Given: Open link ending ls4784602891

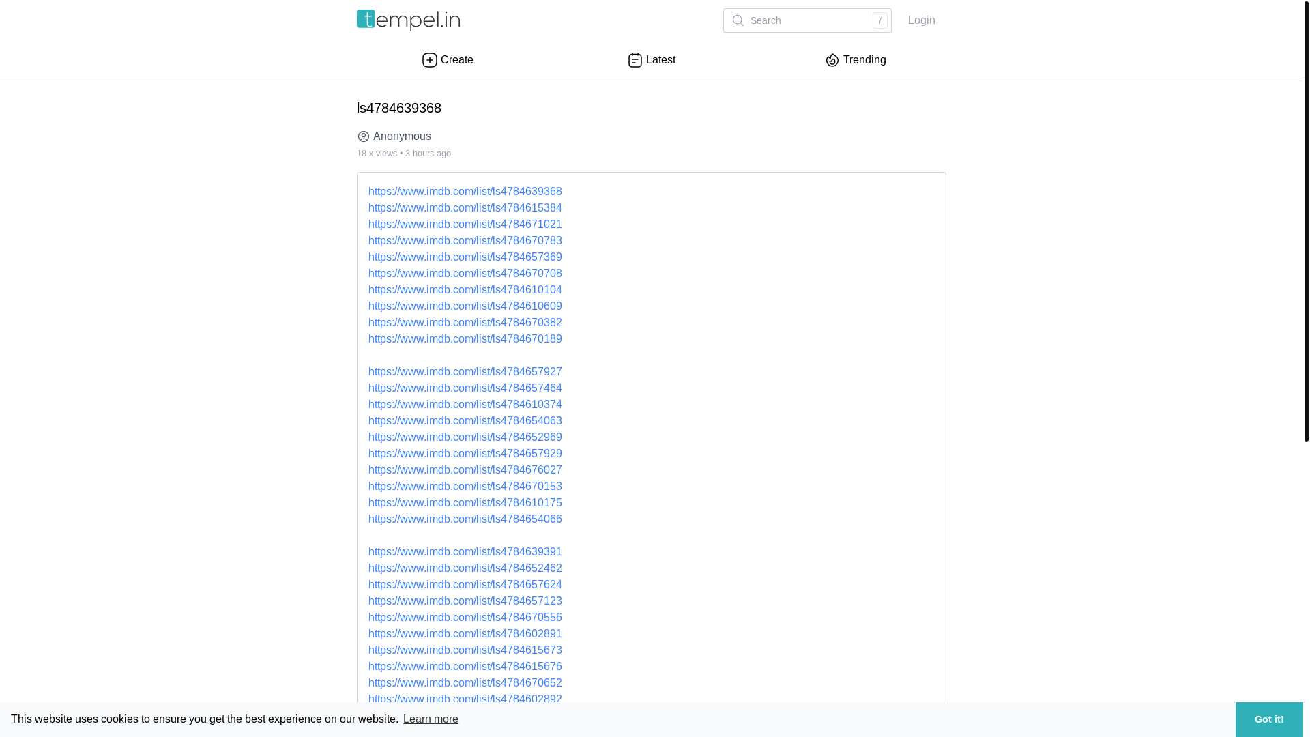Looking at the screenshot, I should click(x=465, y=634).
